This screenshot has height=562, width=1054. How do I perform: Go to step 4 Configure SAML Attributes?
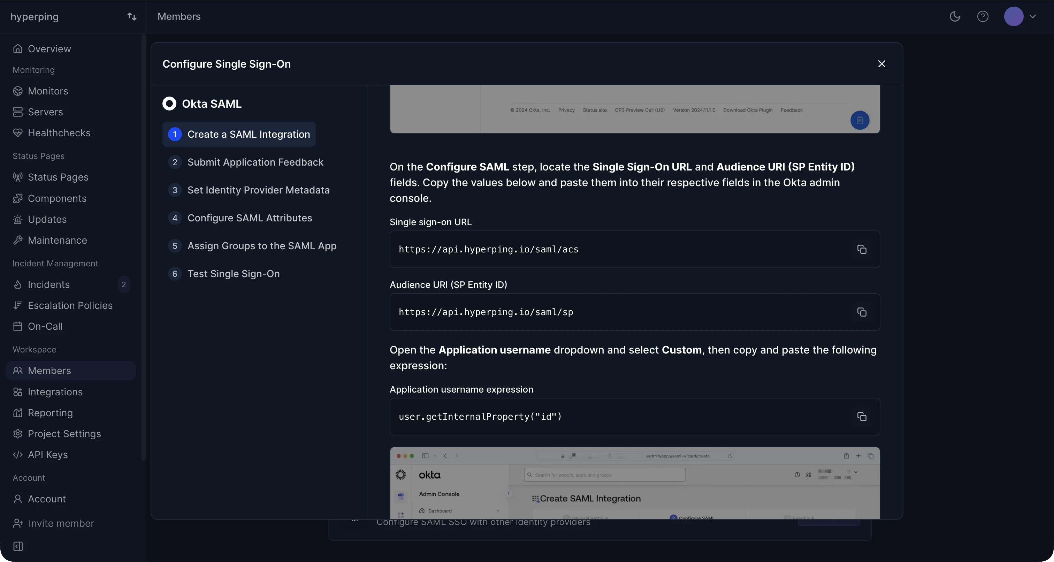click(240, 218)
